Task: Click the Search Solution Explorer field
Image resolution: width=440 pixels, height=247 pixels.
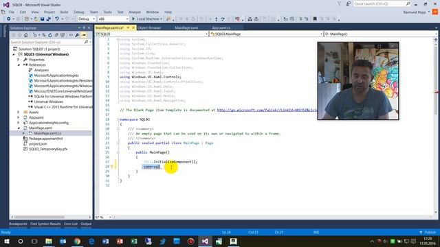Action: tap(47, 42)
